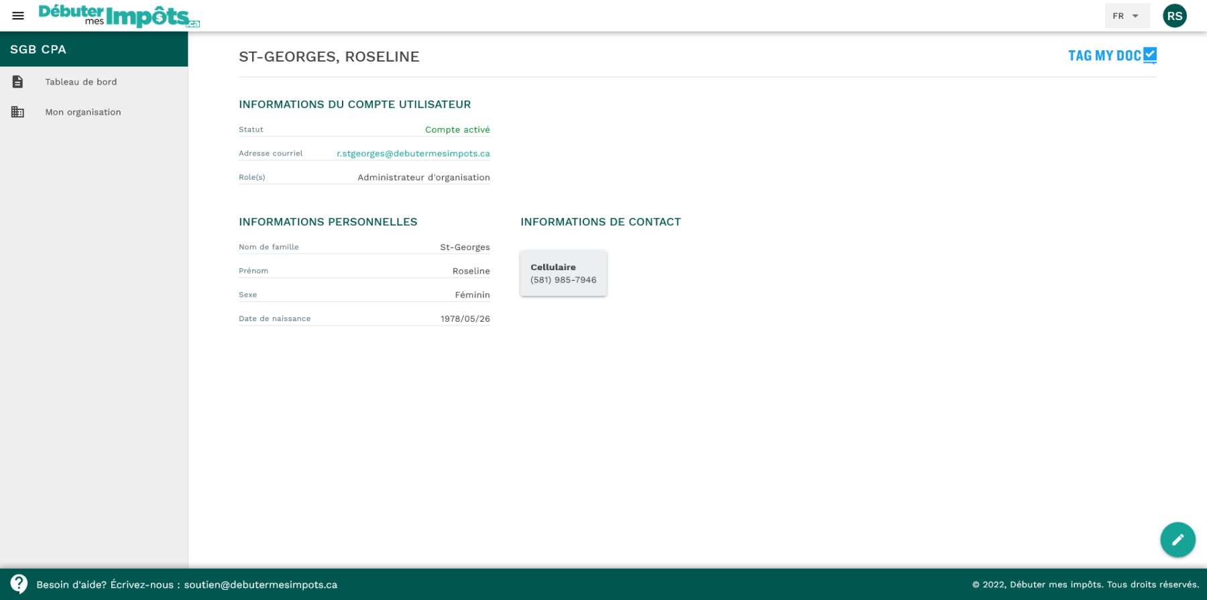The image size is (1207, 600).
Task: Click the pencil edit floating button
Action: [x=1177, y=540]
